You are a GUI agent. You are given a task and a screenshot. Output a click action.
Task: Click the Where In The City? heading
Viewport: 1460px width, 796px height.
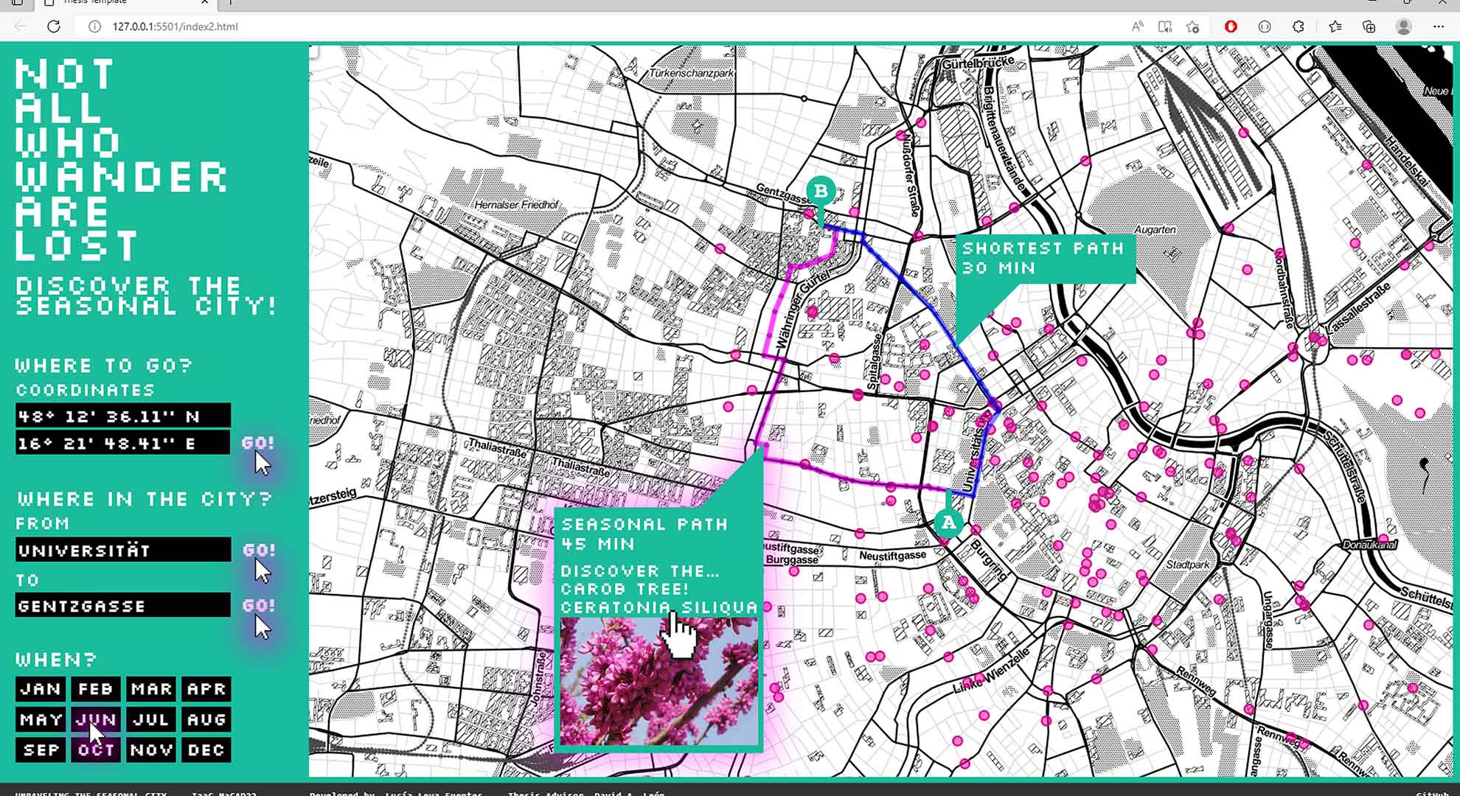(x=145, y=499)
